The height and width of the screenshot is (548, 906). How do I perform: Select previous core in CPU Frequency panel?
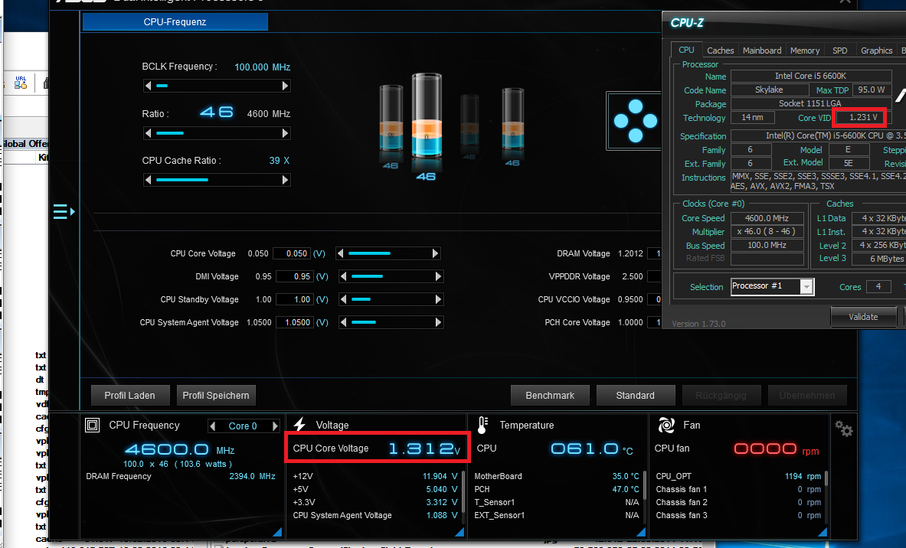coord(213,426)
